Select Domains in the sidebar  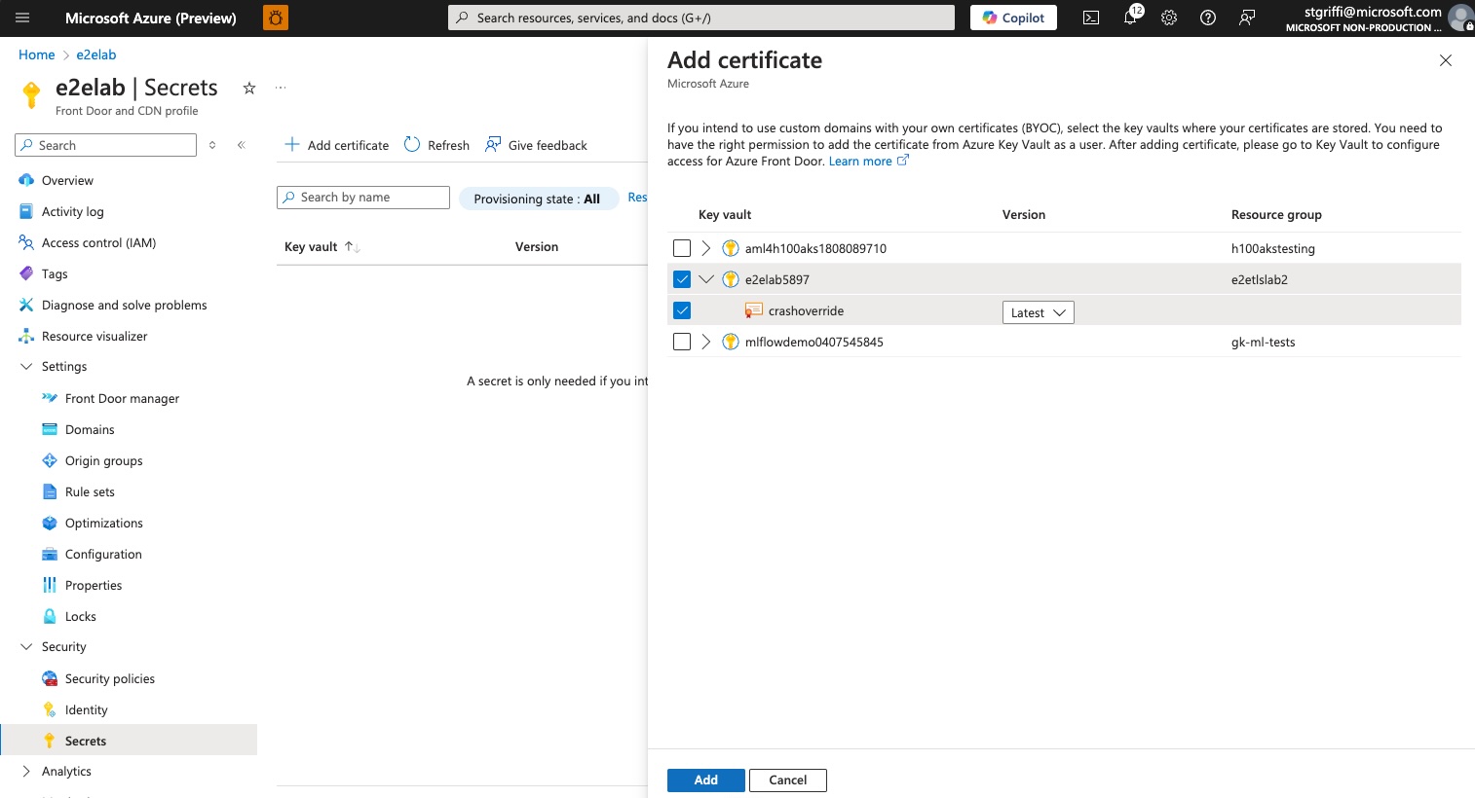pyautogui.click(x=90, y=429)
